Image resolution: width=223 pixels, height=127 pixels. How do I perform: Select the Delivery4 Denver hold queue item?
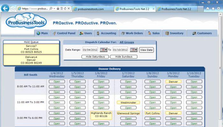click(x=31, y=60)
